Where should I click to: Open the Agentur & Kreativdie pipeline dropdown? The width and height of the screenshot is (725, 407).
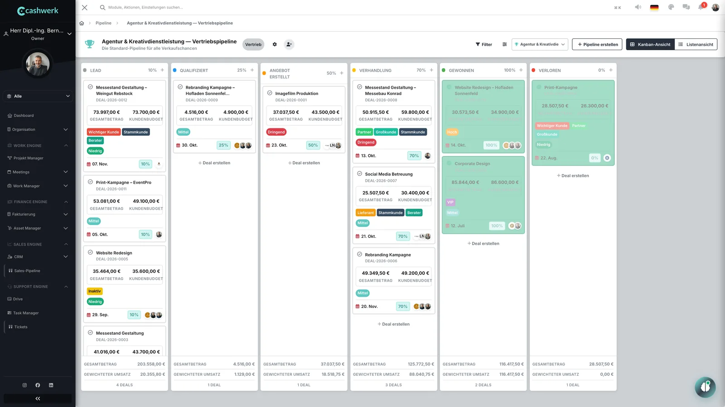(540, 44)
